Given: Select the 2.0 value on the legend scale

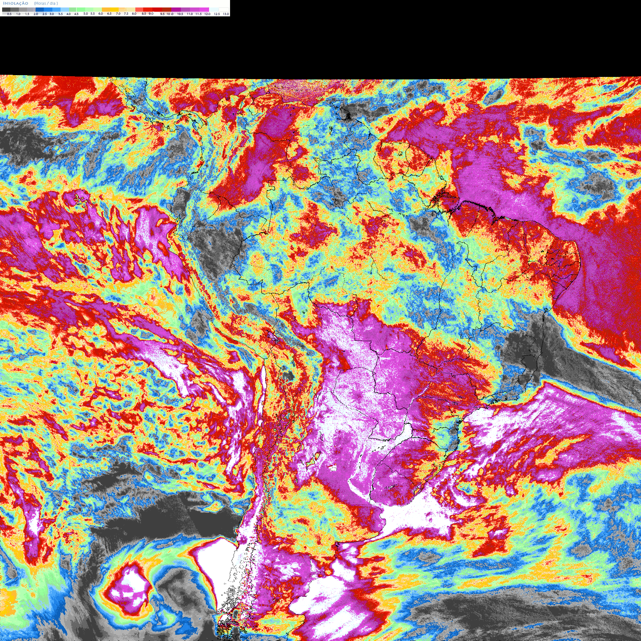Looking at the screenshot, I should pyautogui.click(x=36, y=14).
